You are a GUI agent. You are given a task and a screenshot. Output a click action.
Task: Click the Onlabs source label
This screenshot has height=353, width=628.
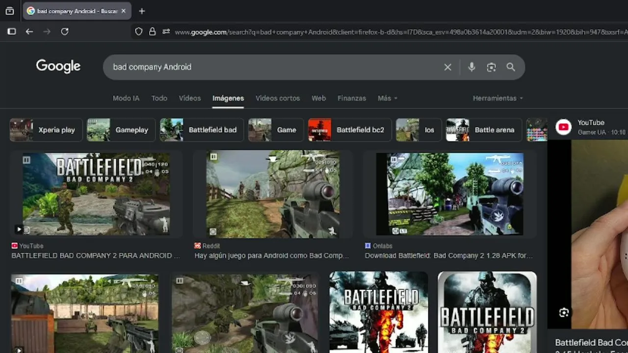(x=379, y=246)
